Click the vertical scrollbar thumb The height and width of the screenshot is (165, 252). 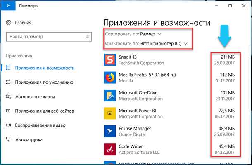250,52
